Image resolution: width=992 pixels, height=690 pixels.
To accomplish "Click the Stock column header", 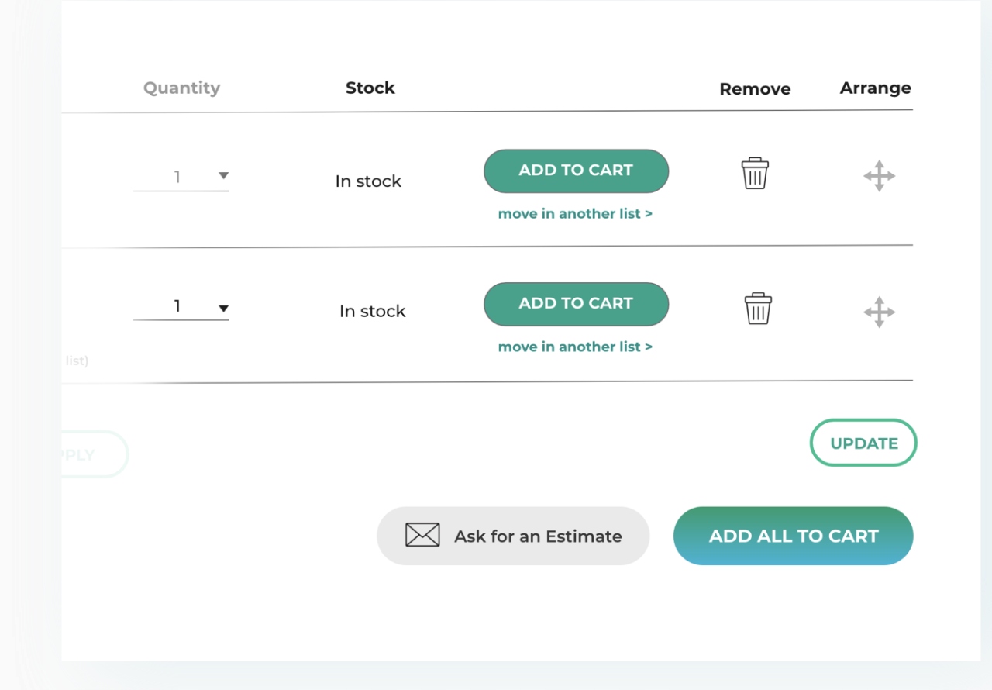I will [370, 88].
